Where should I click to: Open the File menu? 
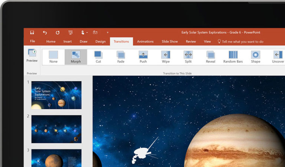coord(33,41)
